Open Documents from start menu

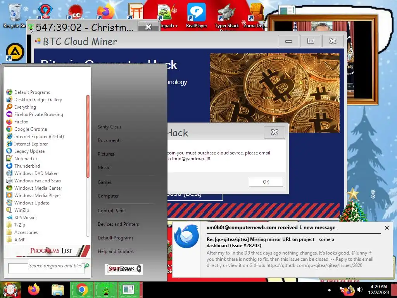(109, 140)
